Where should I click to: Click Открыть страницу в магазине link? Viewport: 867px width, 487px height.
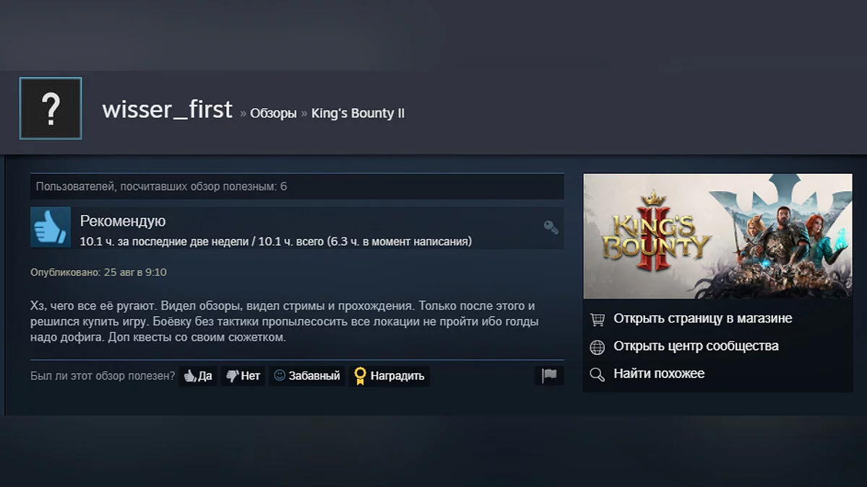coord(703,318)
